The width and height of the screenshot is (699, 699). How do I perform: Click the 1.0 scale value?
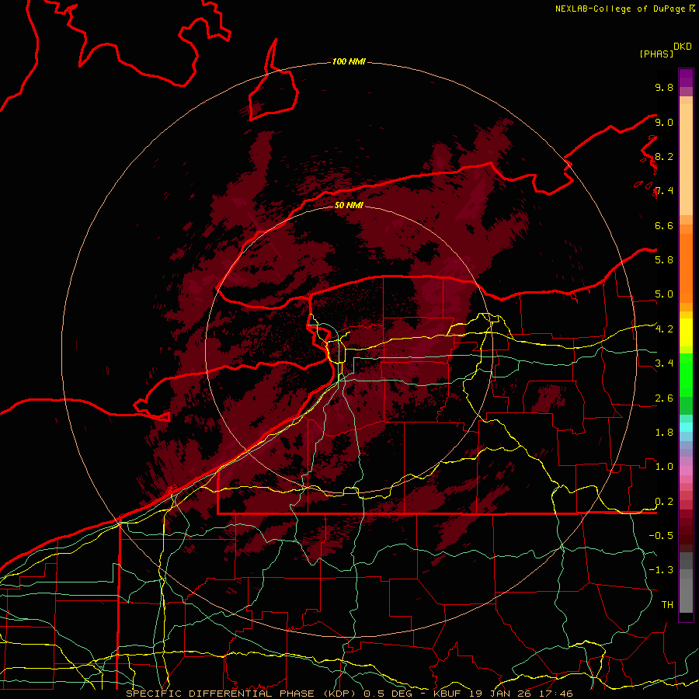(x=664, y=466)
